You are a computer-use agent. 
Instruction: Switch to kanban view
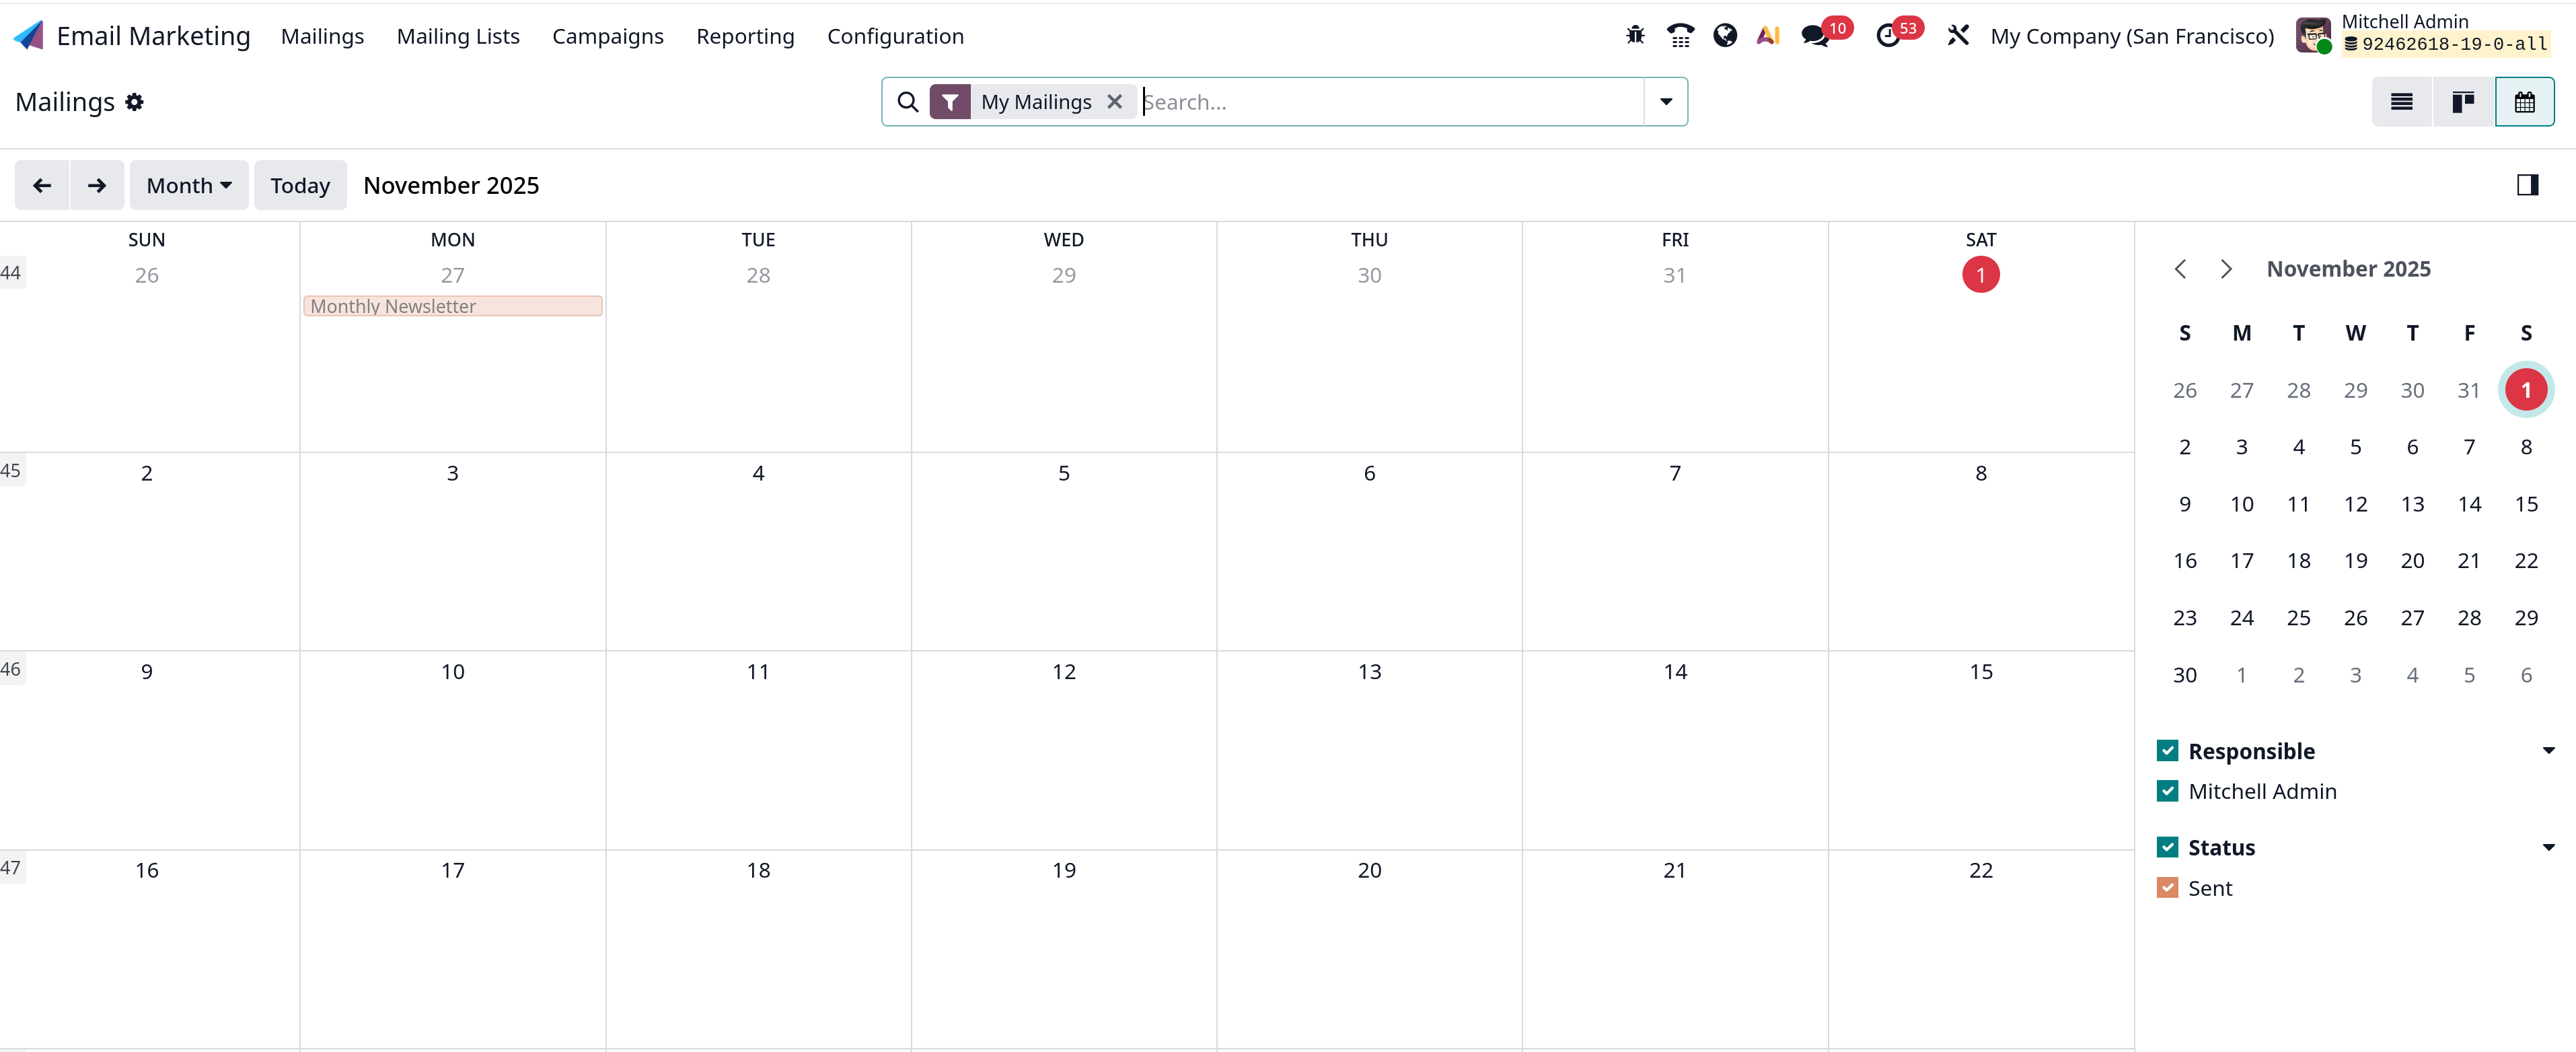[x=2463, y=102]
